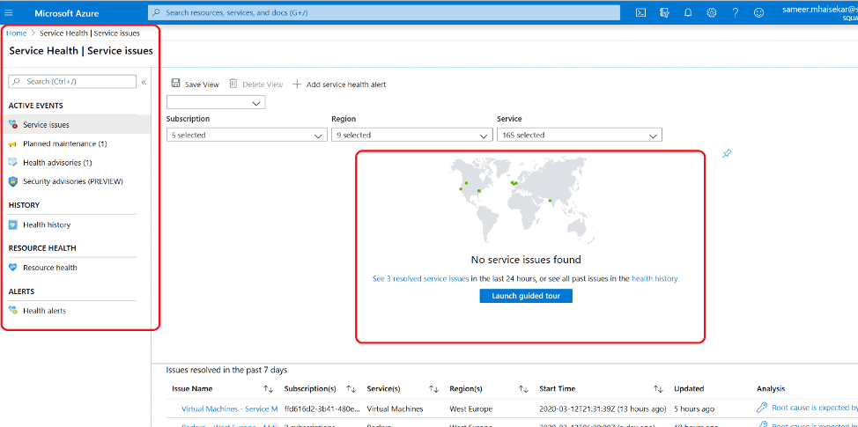Click the Resource health heart icon
Image resolution: width=858 pixels, height=427 pixels.
pos(13,268)
